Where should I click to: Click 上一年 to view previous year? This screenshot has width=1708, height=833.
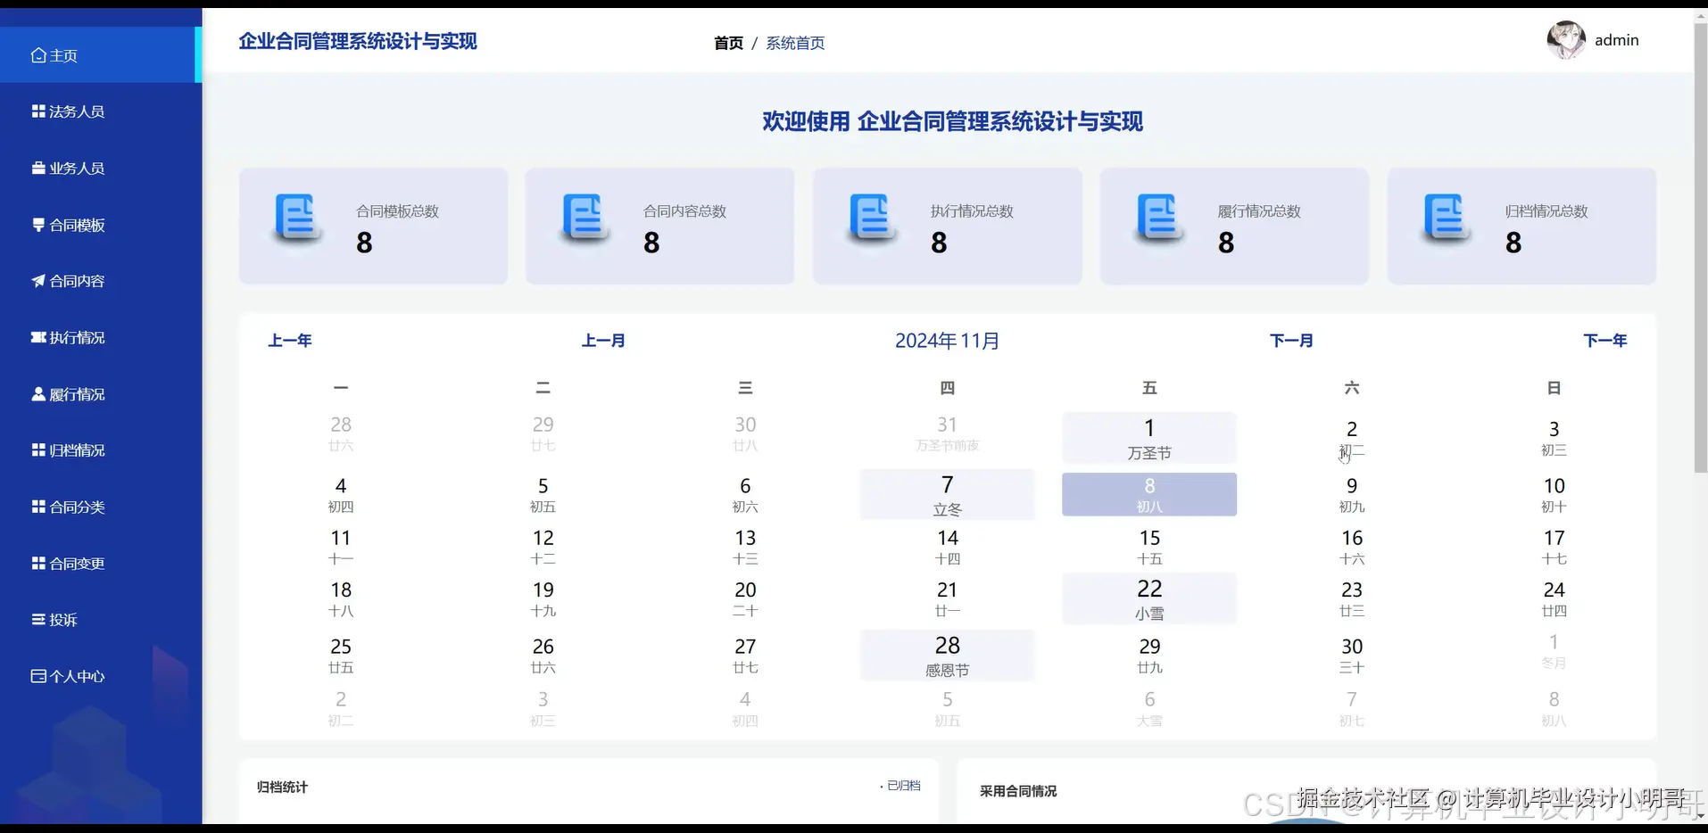pos(289,340)
